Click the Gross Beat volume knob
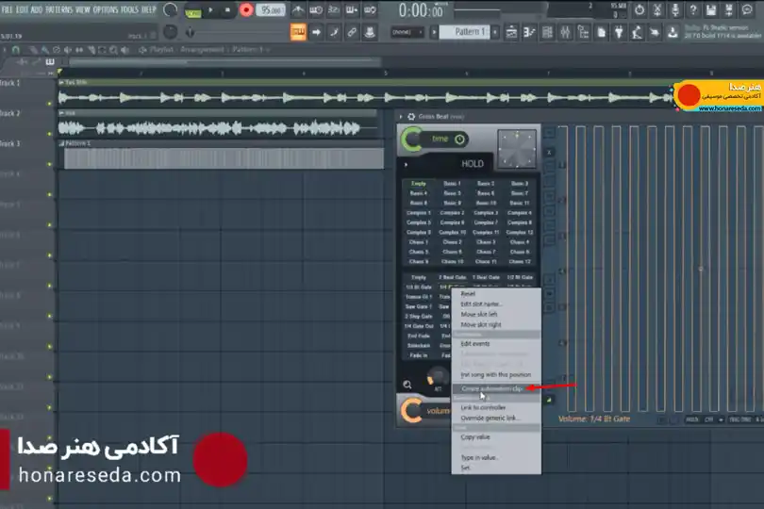Image resolution: width=764 pixels, height=509 pixels. (411, 411)
